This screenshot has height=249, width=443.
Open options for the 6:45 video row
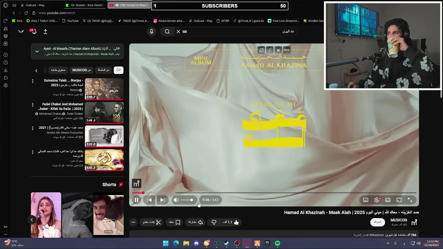[33, 152]
